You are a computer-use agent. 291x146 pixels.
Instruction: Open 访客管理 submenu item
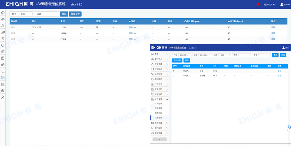click(158, 118)
